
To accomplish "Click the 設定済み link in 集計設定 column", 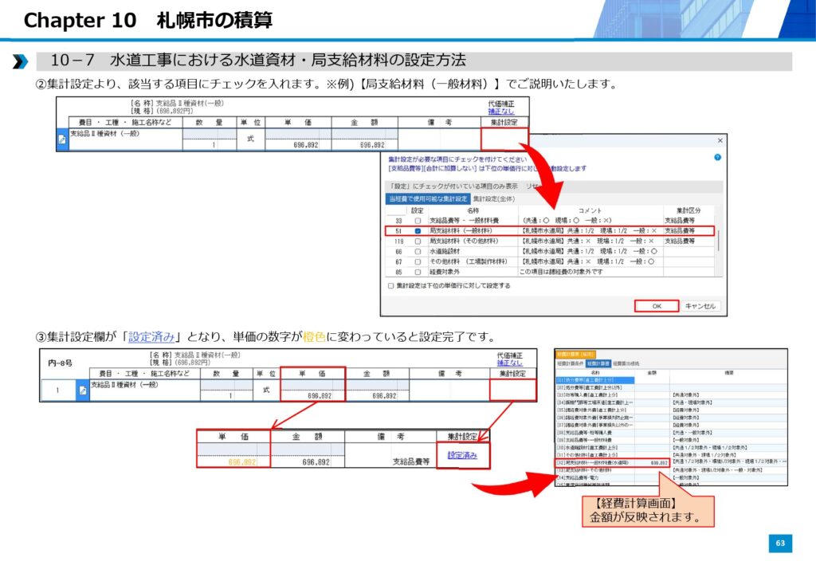I will point(462,455).
